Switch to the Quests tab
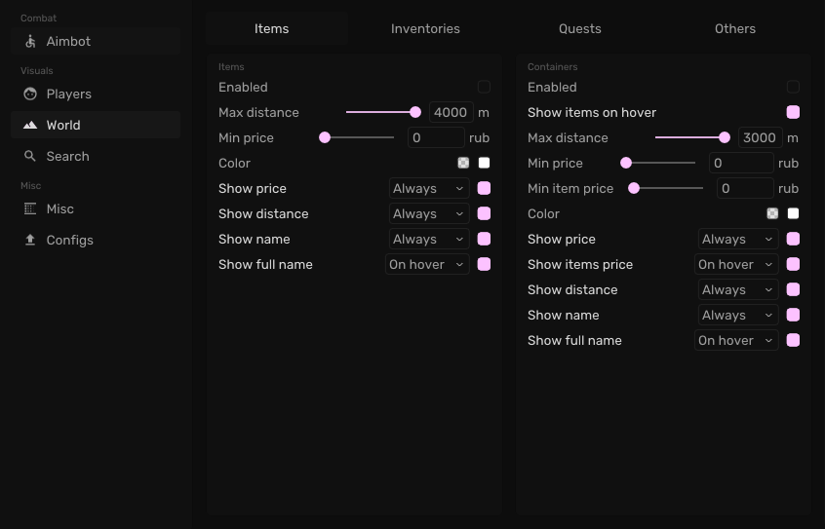The width and height of the screenshot is (825, 529). click(x=579, y=29)
